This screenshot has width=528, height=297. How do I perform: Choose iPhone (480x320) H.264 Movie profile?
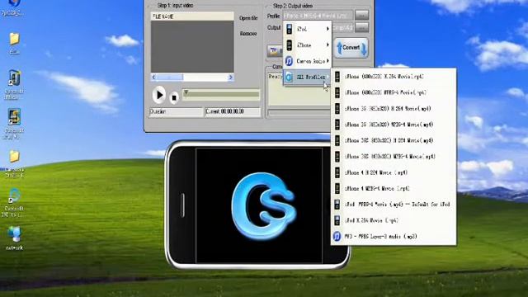tap(394, 77)
